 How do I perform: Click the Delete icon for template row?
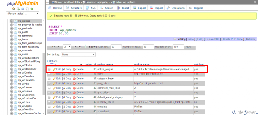click(74, 107)
